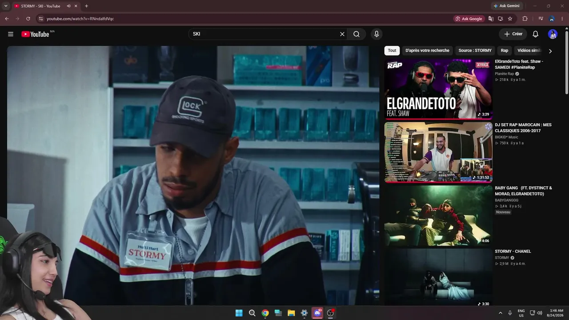Screen dimensions: 569x320
Task: Open the media controls icon
Action: coord(541,19)
